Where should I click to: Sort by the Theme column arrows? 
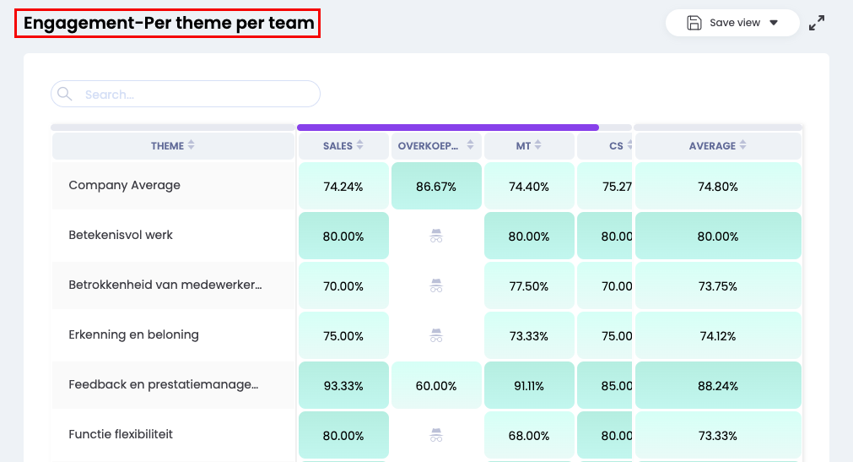(x=192, y=146)
